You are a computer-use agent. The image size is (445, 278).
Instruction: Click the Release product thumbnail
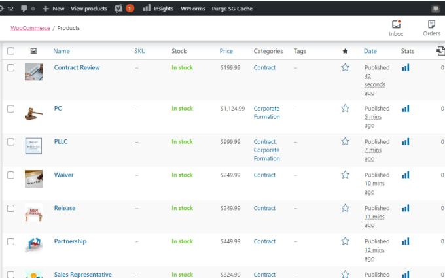(x=33, y=213)
